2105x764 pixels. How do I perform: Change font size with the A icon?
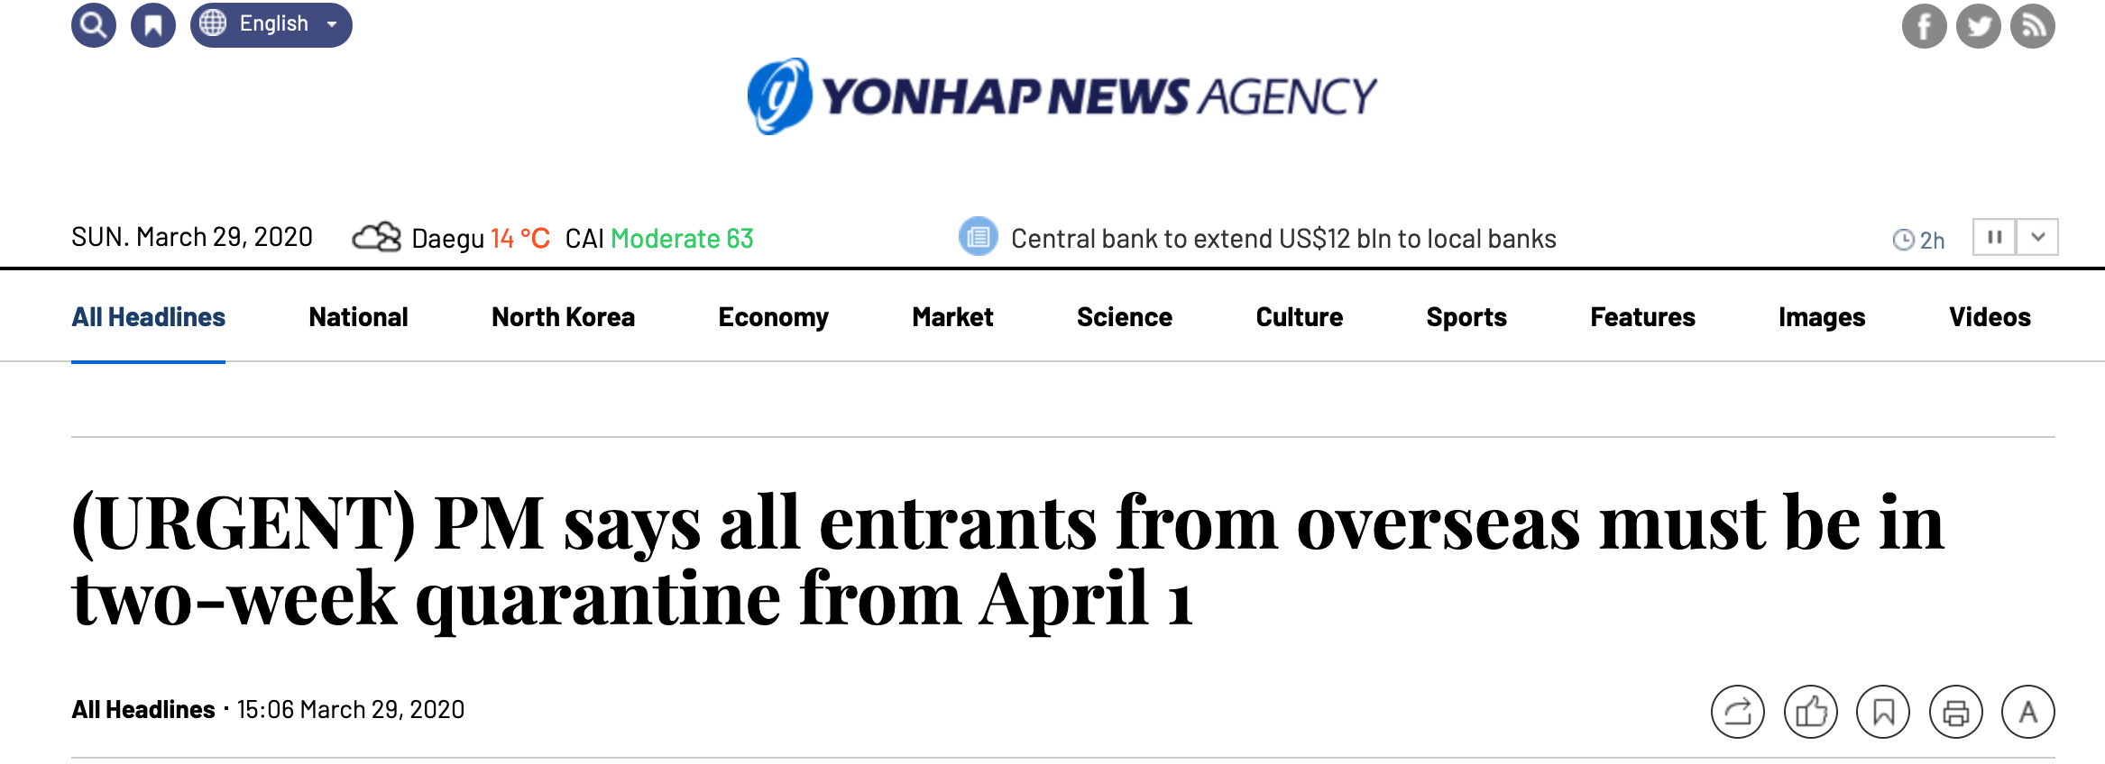[2027, 712]
